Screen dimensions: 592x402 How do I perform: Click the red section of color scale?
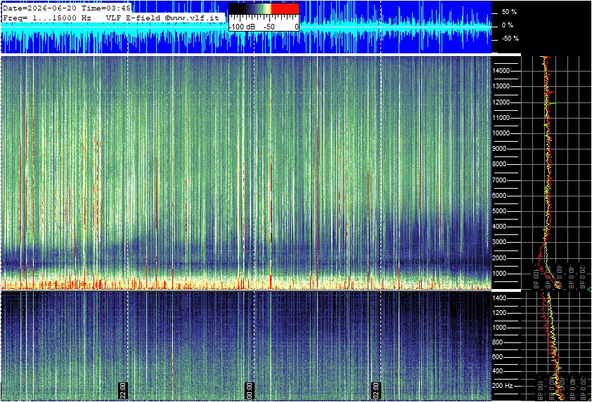285,8
